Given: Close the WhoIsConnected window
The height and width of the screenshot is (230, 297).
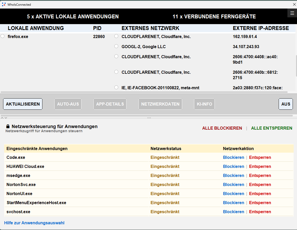Looking at the screenshot, I should [294, 4].
